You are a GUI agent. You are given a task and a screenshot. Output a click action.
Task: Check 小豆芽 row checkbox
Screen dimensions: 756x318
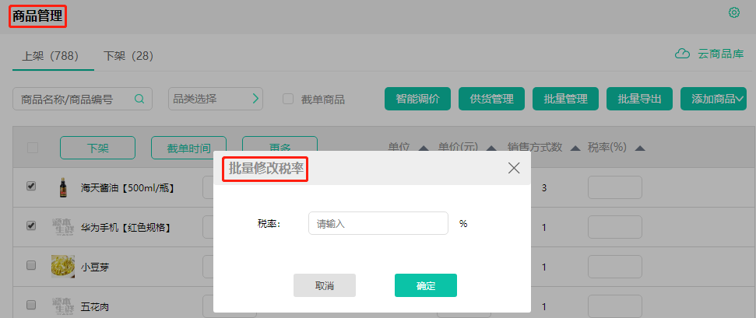coord(31,265)
